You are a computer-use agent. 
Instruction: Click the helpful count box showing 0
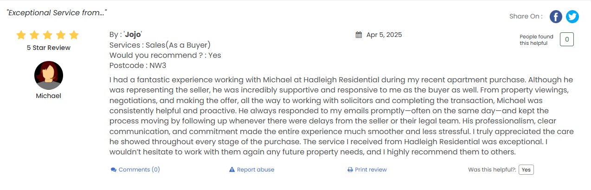[567, 39]
